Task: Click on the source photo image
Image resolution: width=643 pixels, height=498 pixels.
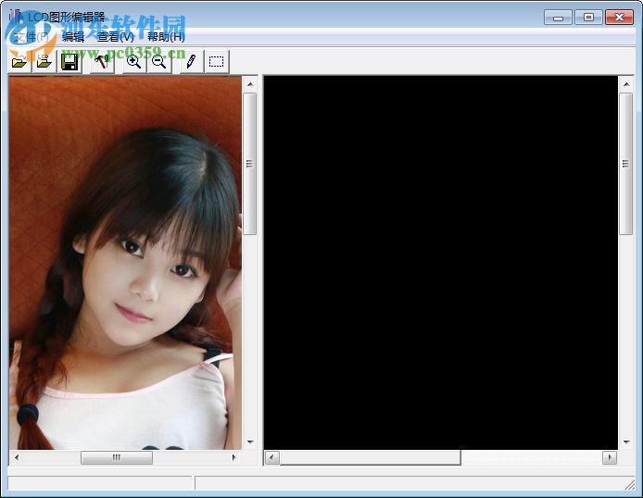Action: pyautogui.click(x=125, y=263)
